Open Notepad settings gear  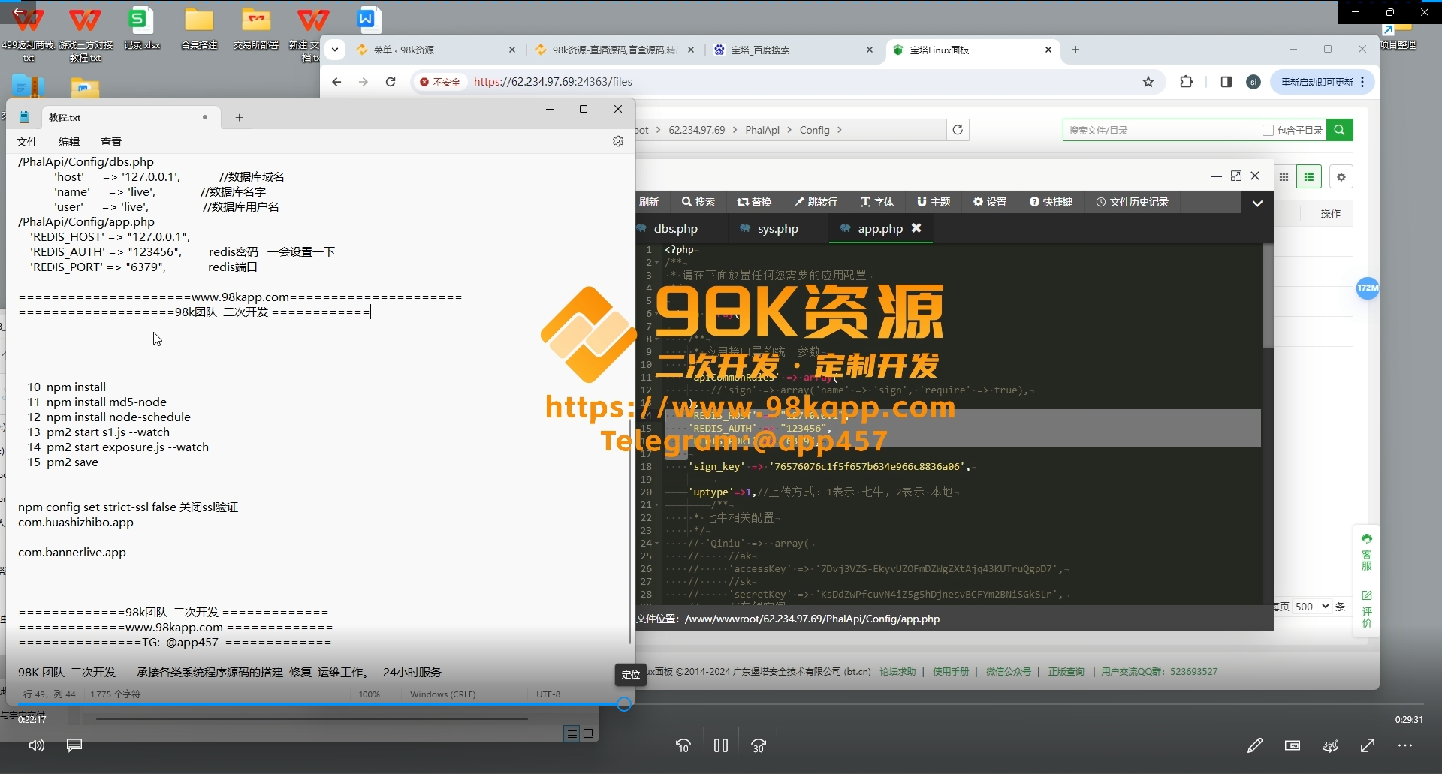(618, 141)
